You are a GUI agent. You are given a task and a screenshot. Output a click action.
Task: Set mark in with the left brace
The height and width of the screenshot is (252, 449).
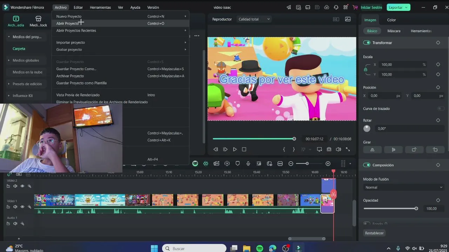[284, 149]
